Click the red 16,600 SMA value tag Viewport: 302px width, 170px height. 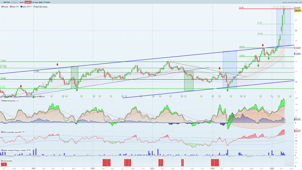pos(298,48)
